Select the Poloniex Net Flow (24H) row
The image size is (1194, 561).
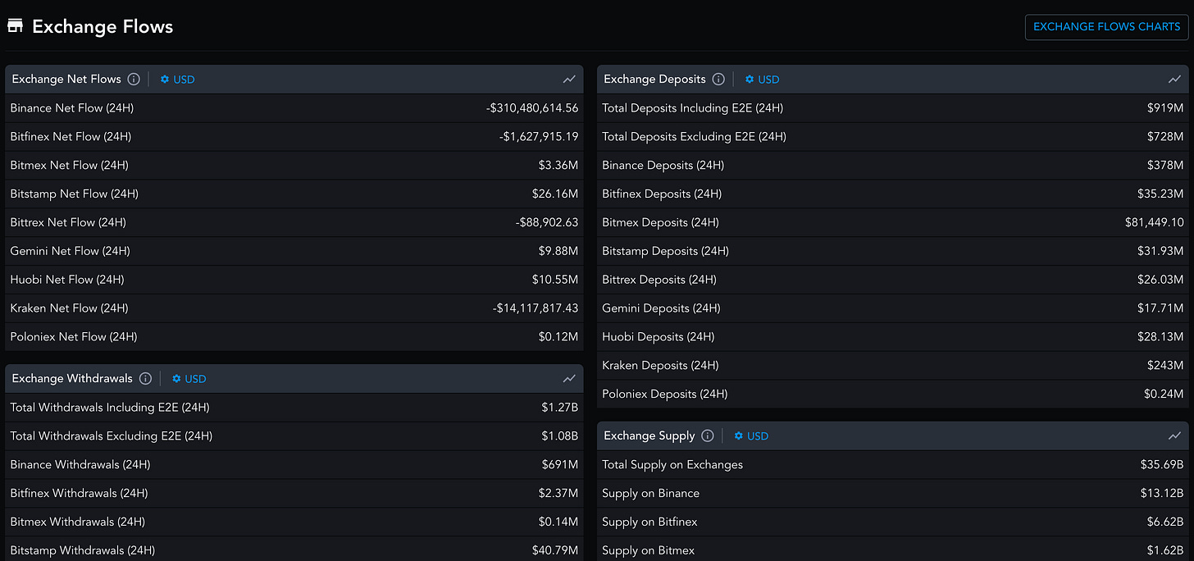pyautogui.click(x=294, y=337)
